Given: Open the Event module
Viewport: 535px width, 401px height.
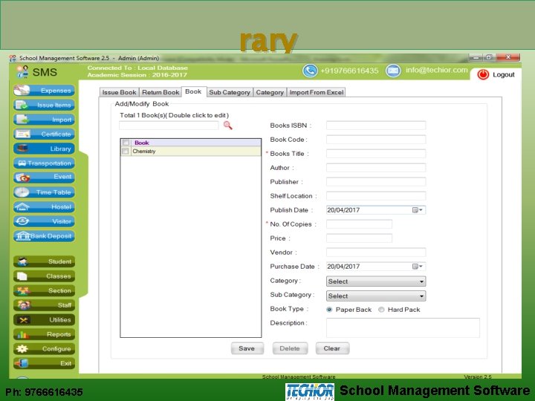Looking at the screenshot, I should click(44, 177).
